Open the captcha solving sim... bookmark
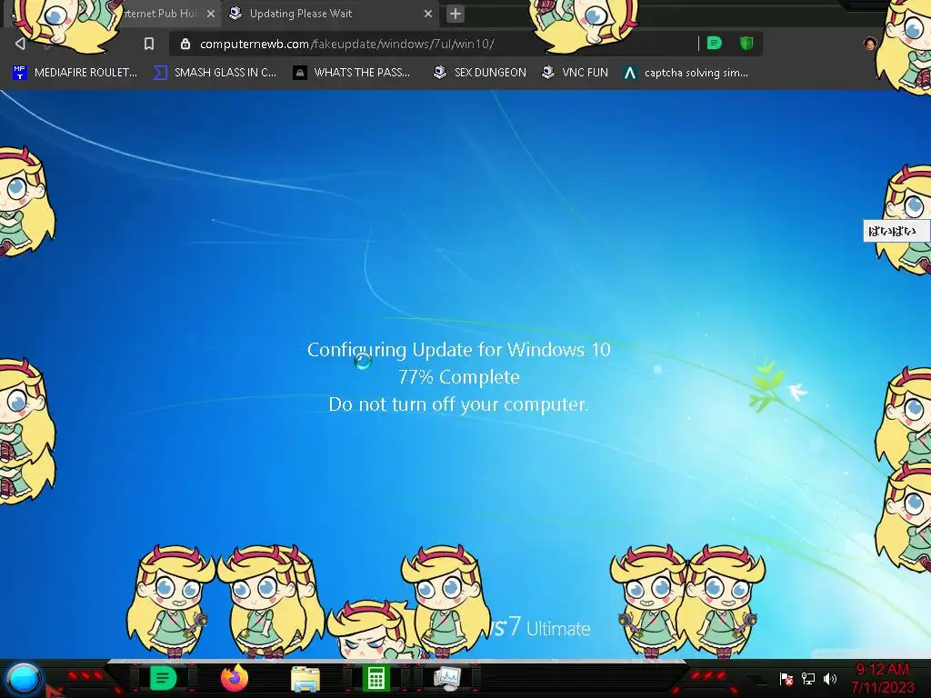This screenshot has width=931, height=698. (x=686, y=73)
